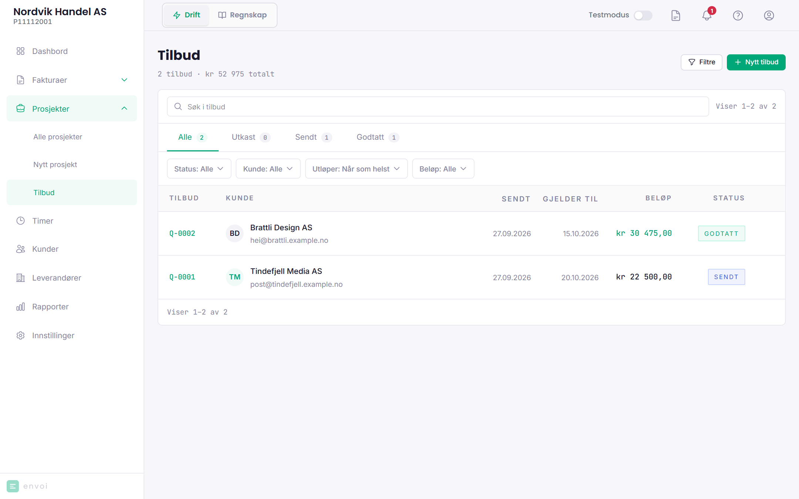
Task: Focus the Søk i tilbud search field
Action: 438,106
